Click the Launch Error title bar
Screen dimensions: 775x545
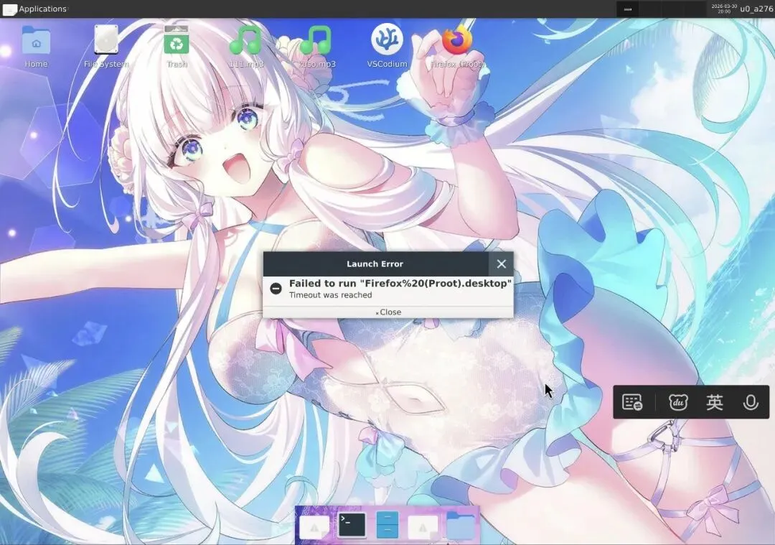point(375,264)
